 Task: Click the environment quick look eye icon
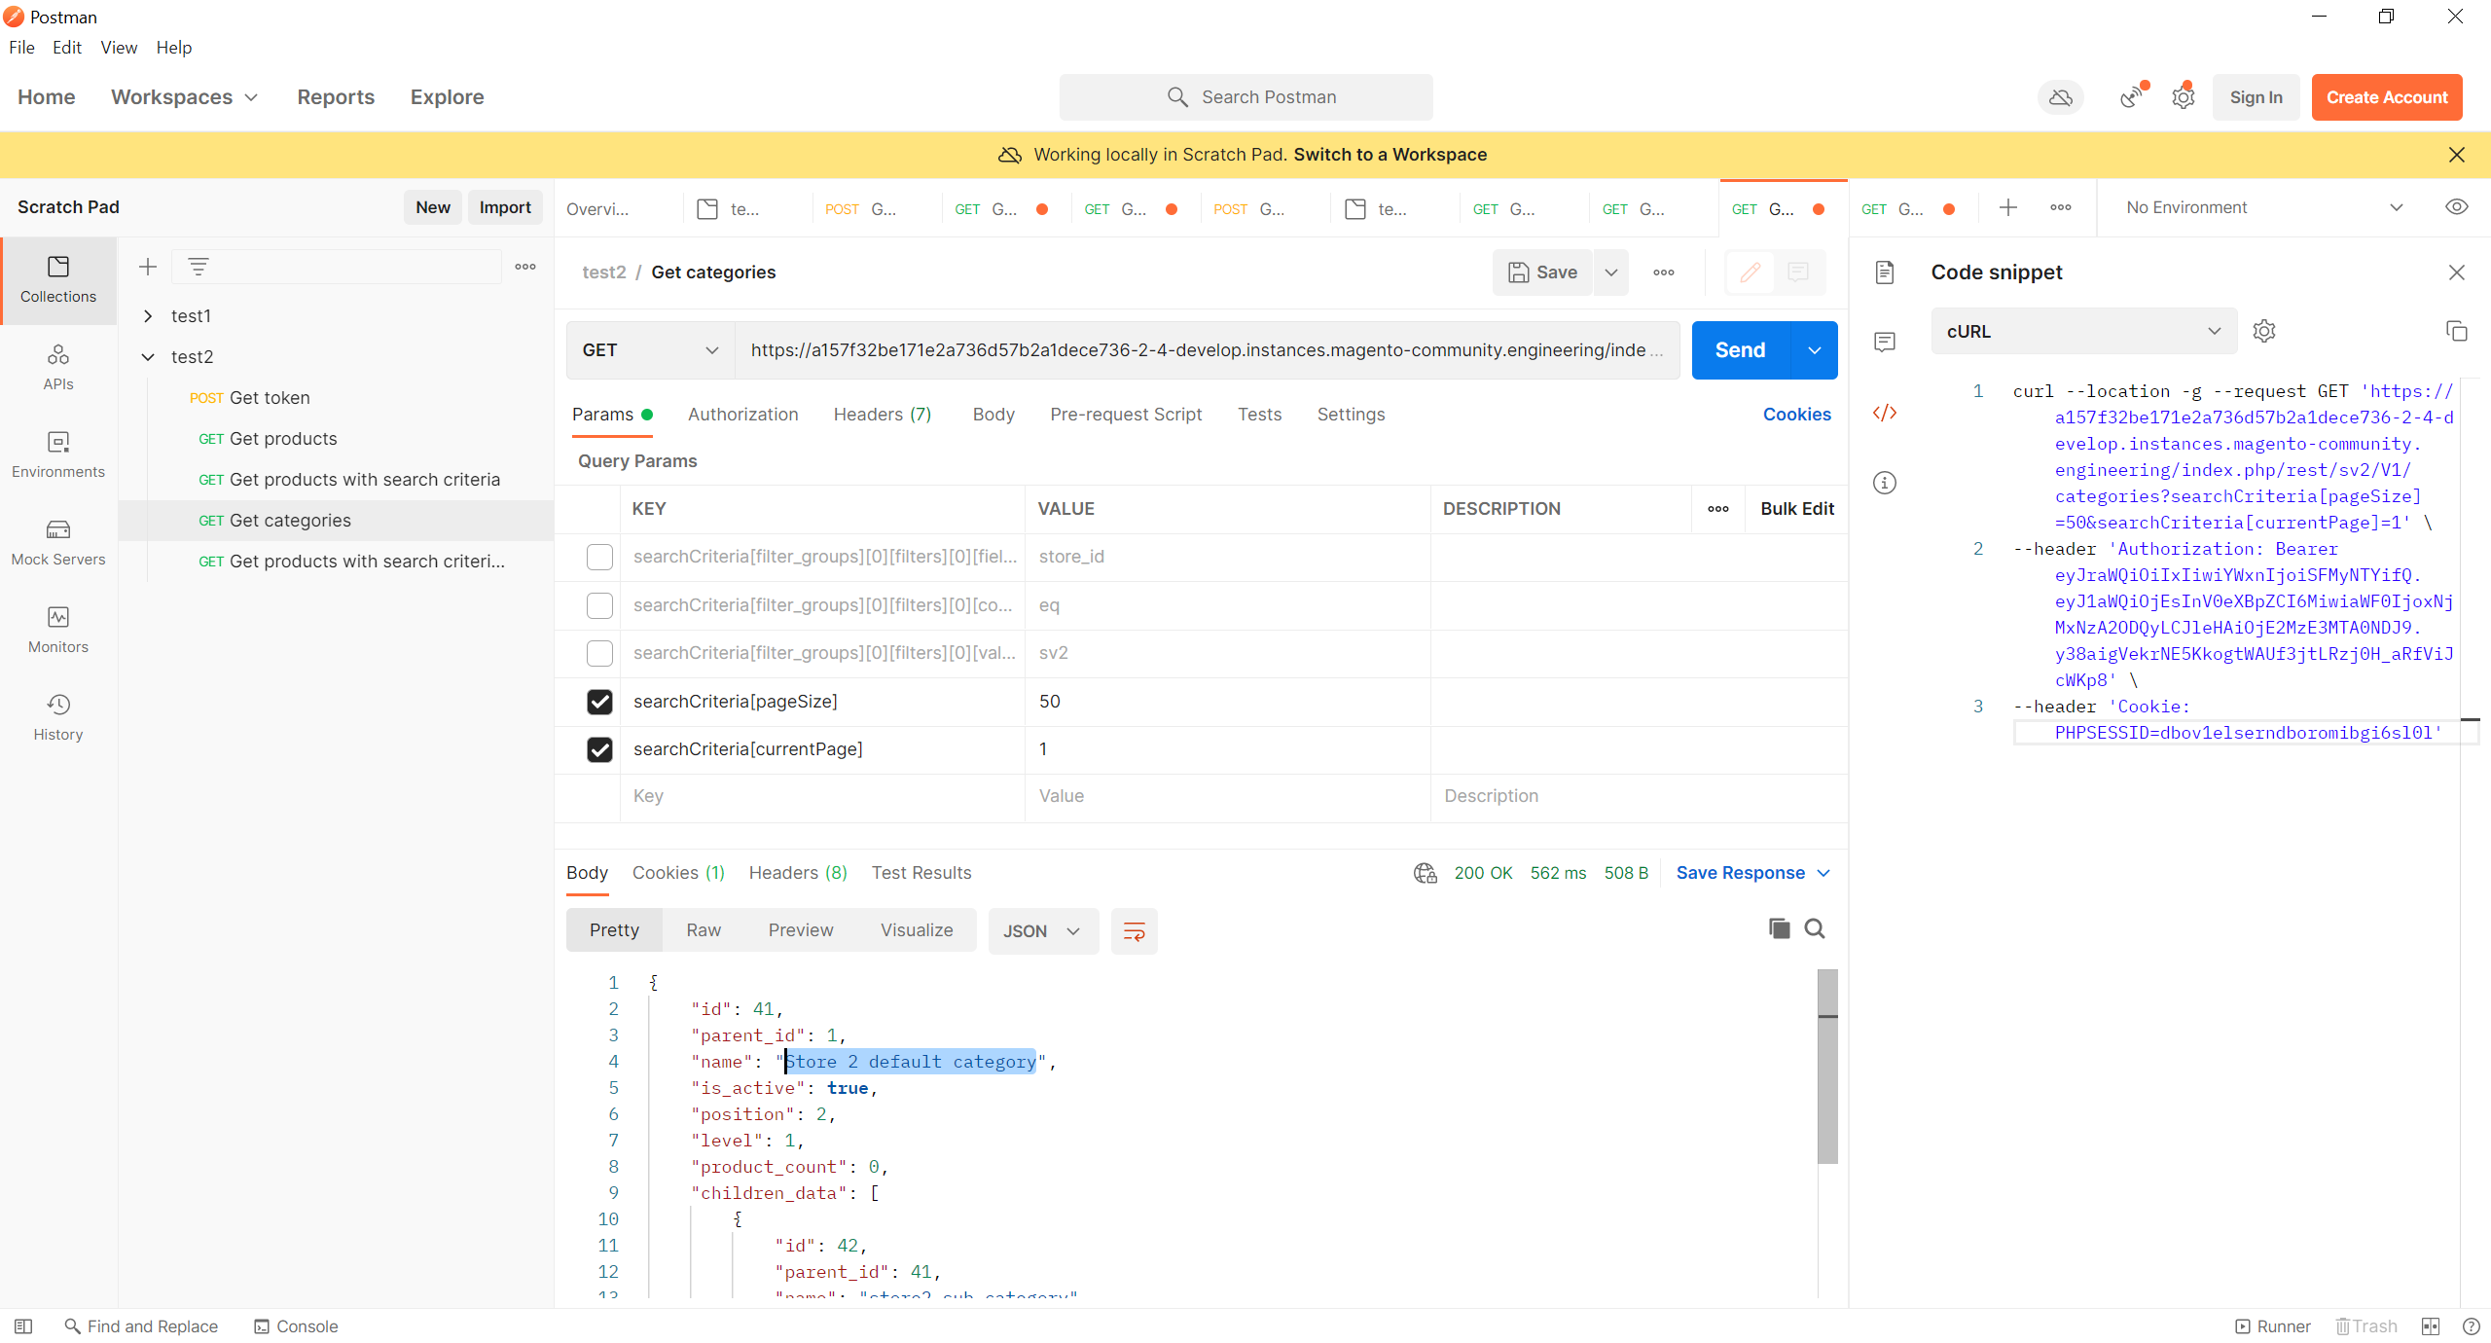tap(2457, 207)
